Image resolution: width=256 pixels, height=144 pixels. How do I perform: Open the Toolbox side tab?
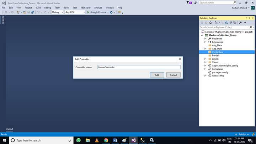[x=3, y=20]
